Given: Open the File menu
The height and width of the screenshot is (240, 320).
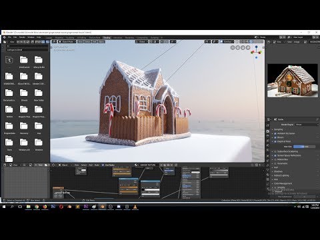Looking at the screenshot, I should [x=9, y=37].
